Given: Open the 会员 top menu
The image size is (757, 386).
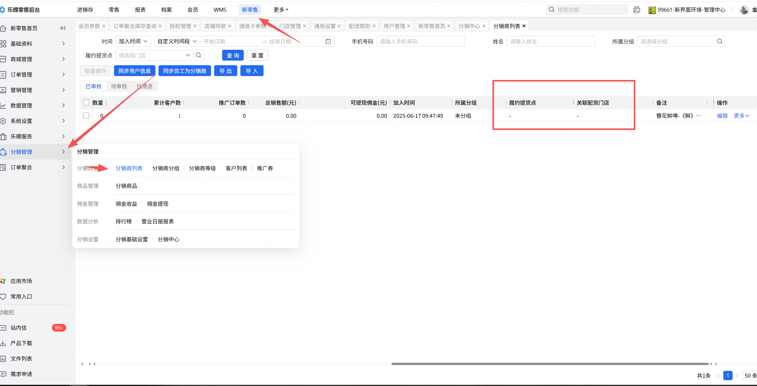Looking at the screenshot, I should point(192,10).
